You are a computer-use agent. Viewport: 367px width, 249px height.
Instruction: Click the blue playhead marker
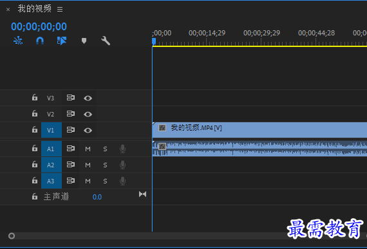(154, 41)
